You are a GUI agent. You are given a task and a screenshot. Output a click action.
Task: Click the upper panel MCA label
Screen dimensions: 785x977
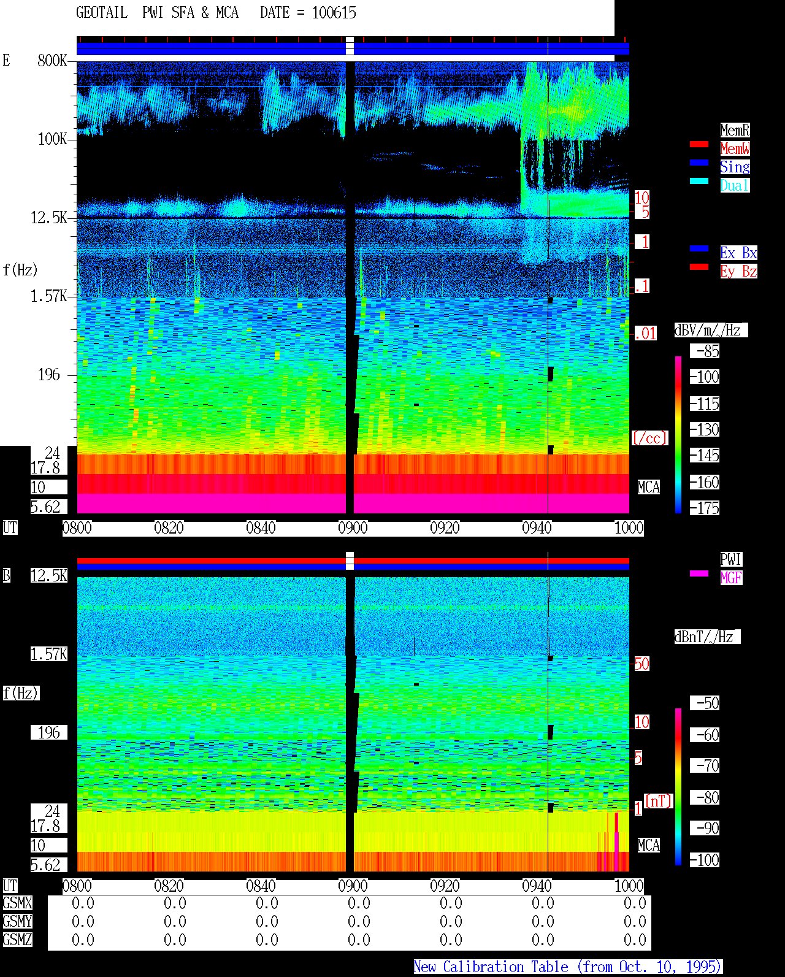649,487
